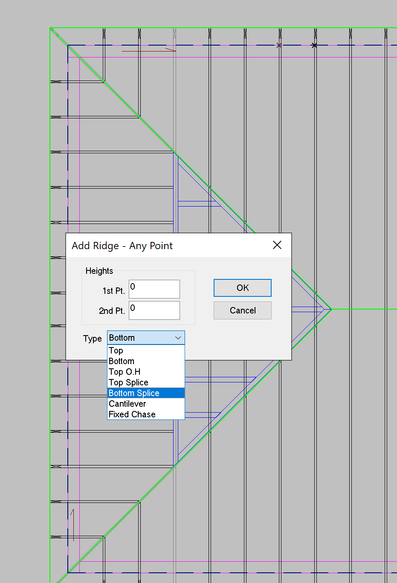Pick Fixed Chase from the Type list
Viewport: 397px width, 583px height.
pos(132,414)
